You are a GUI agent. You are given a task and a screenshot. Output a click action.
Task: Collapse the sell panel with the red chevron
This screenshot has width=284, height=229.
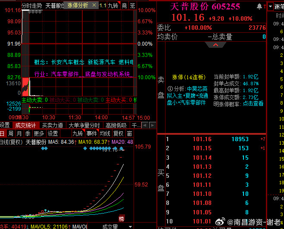pos(215,45)
